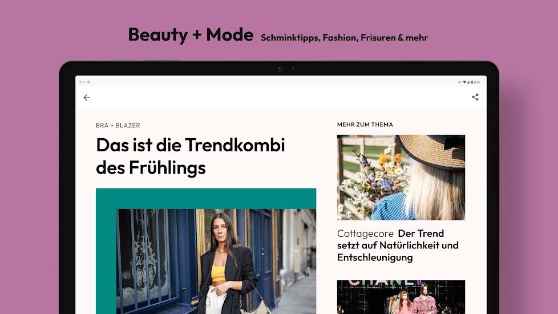Open the Chanel runway thumbnail

pos(401,297)
